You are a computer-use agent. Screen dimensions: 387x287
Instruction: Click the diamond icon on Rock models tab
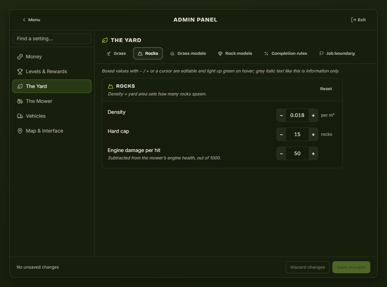click(220, 53)
